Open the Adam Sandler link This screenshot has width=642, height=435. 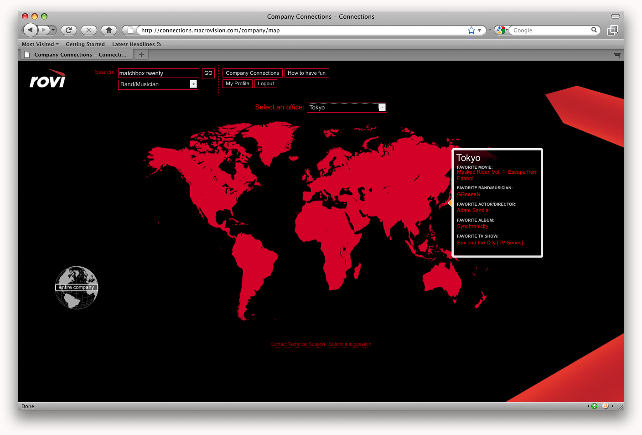click(473, 210)
